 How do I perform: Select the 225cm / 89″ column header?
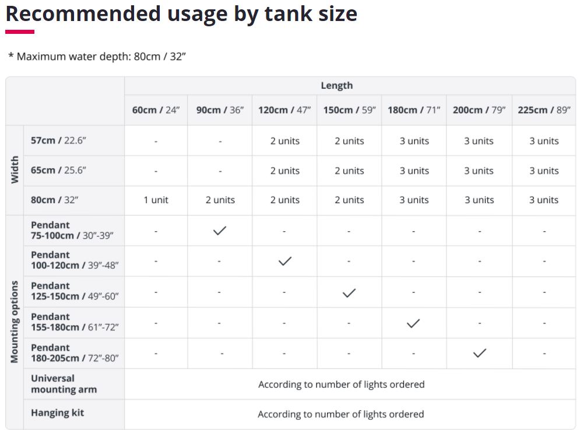tap(543, 110)
